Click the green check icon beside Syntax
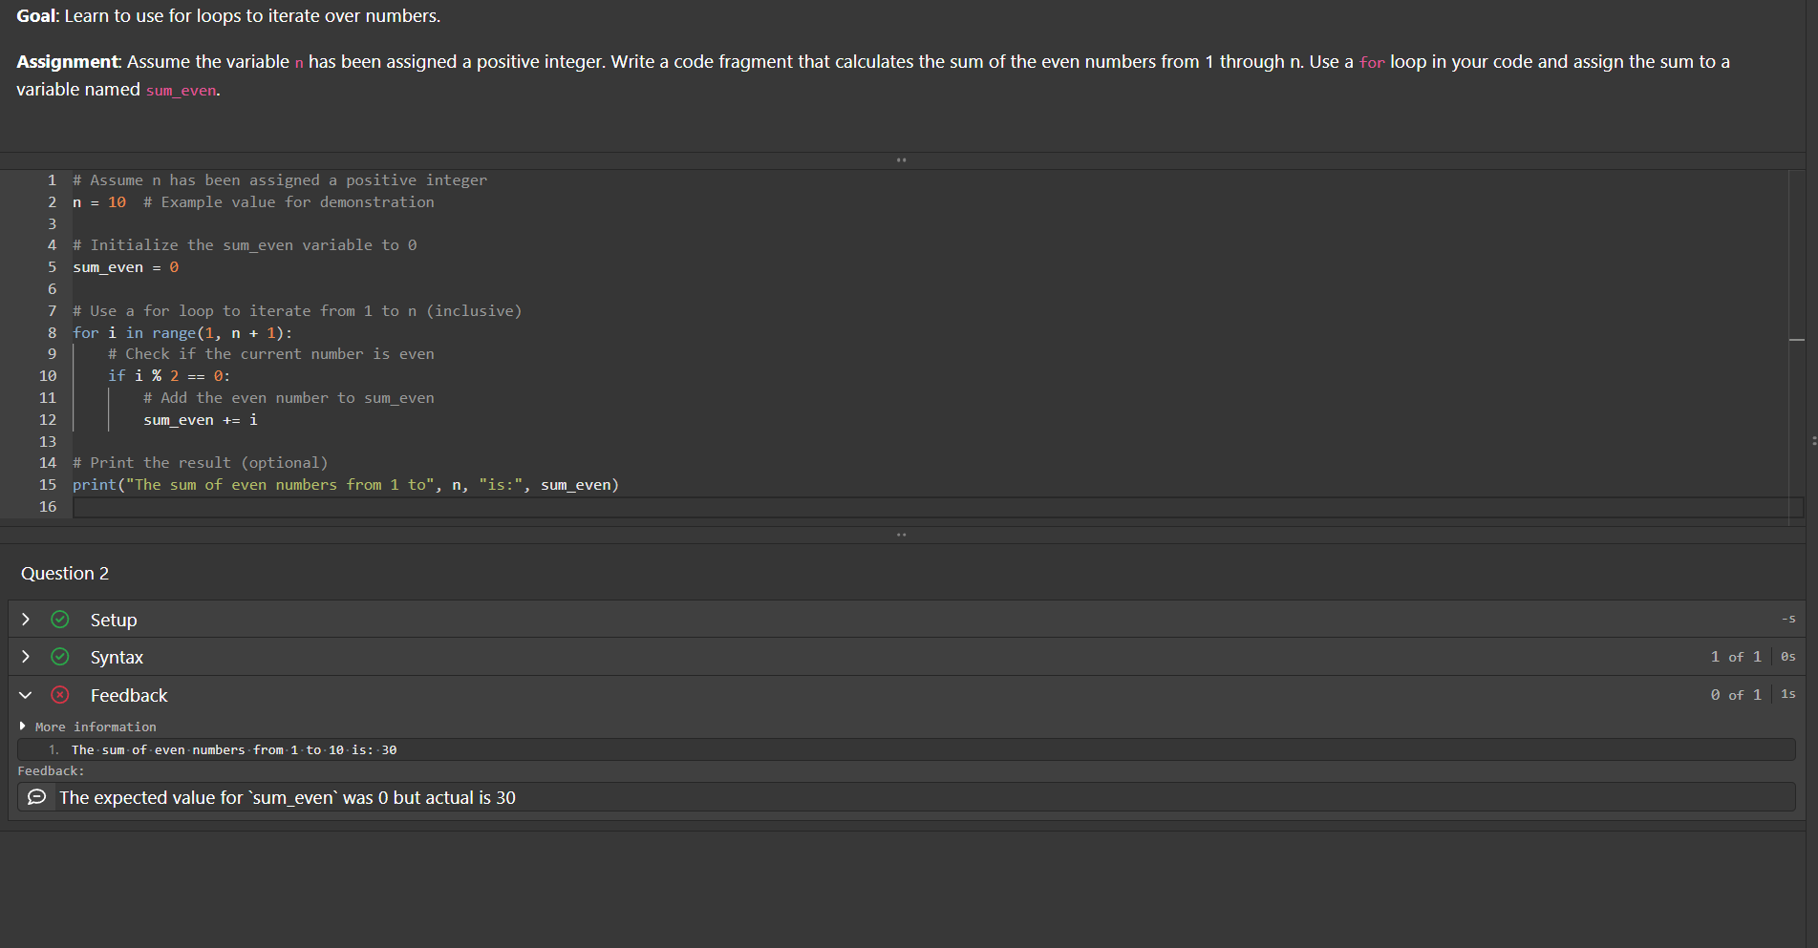 tap(59, 657)
